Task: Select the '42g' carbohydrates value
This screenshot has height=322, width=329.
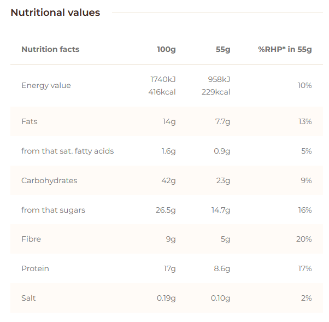Action: pyautogui.click(x=168, y=180)
